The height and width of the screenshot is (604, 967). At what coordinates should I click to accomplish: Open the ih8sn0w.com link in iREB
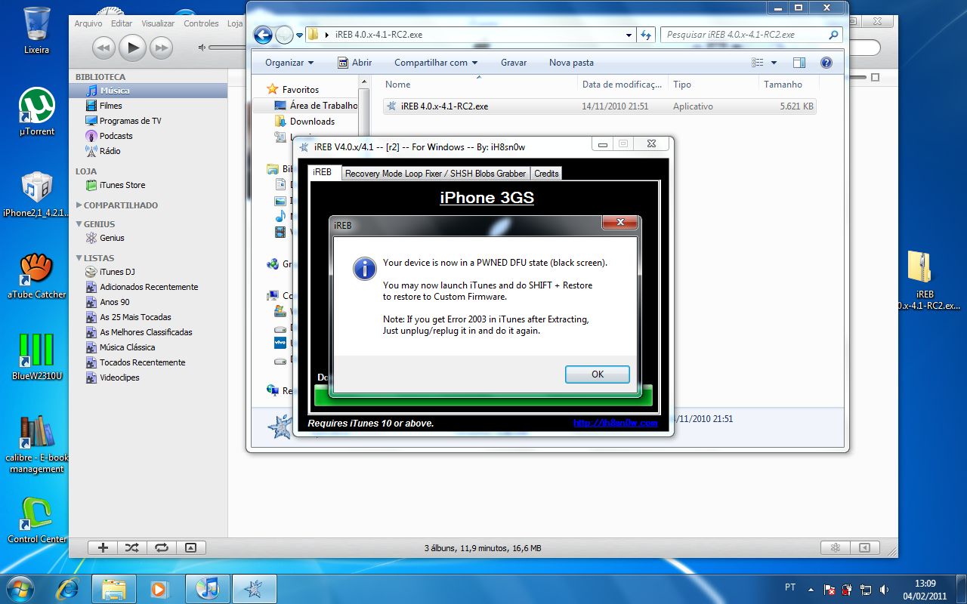[x=615, y=424]
